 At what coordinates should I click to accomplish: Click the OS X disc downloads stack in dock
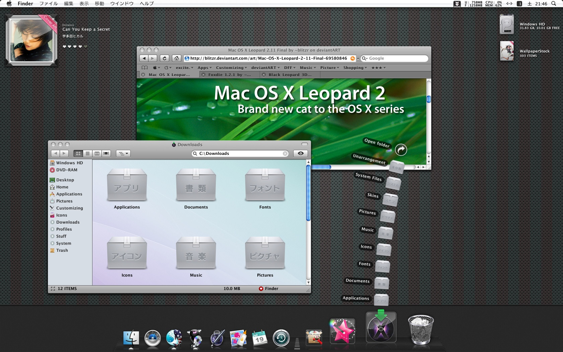click(381, 328)
